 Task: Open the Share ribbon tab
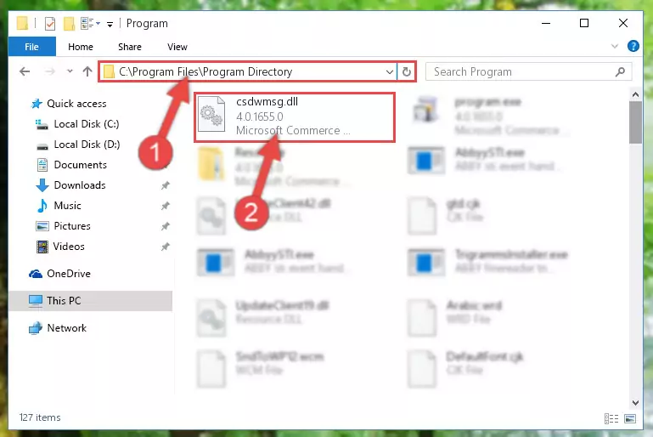tap(130, 47)
